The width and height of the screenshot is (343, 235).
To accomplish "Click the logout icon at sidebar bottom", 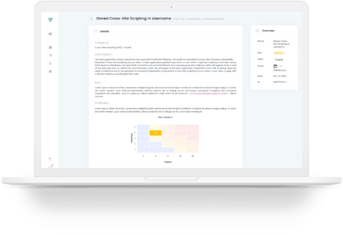I will click(x=50, y=159).
